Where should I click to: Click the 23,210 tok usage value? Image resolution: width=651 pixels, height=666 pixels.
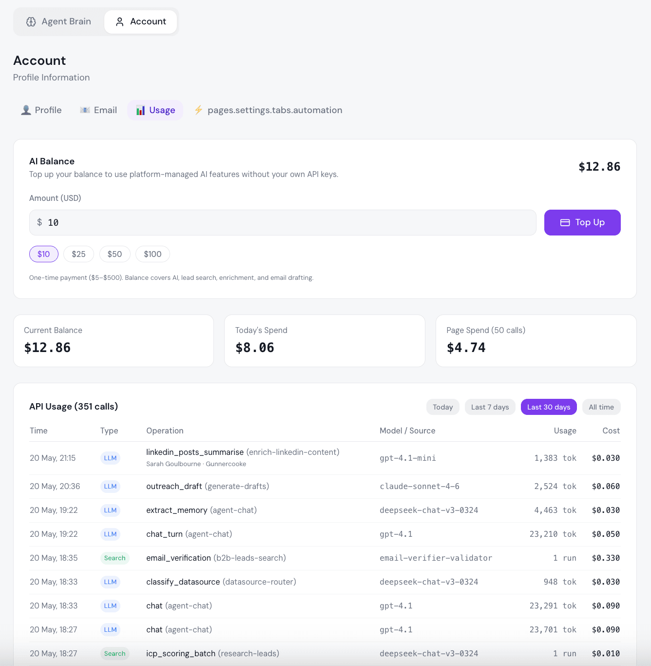tap(553, 534)
